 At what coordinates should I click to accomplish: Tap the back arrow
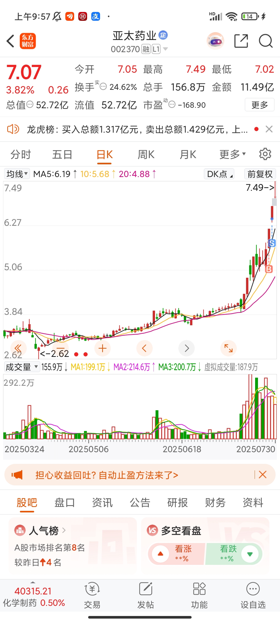point(10,41)
